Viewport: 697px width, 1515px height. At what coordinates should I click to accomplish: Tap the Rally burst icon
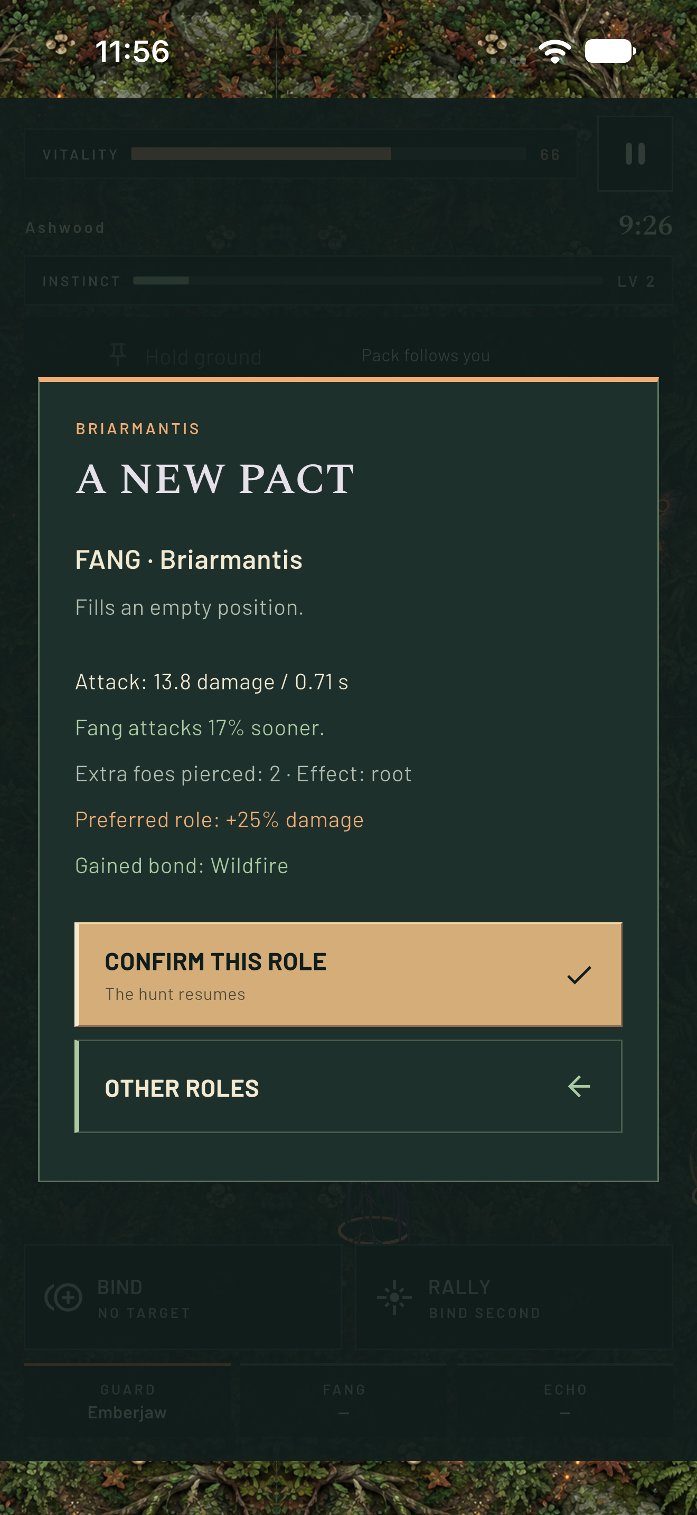tap(394, 1297)
